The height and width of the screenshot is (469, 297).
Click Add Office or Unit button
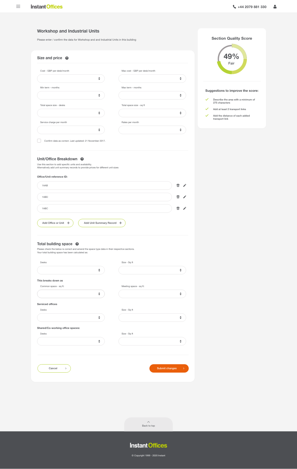point(55,223)
